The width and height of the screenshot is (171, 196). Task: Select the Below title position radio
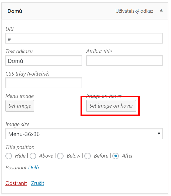pyautogui.click(x=60, y=156)
